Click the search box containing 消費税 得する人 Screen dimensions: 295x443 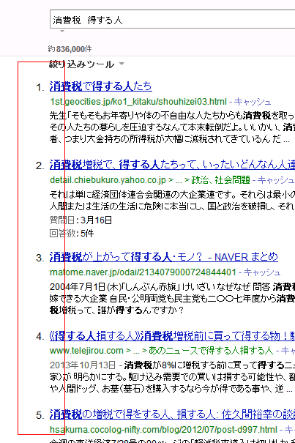(x=172, y=19)
